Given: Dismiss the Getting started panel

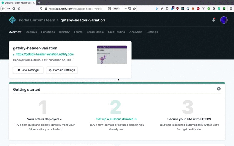Looking at the screenshot, I should [219, 89].
